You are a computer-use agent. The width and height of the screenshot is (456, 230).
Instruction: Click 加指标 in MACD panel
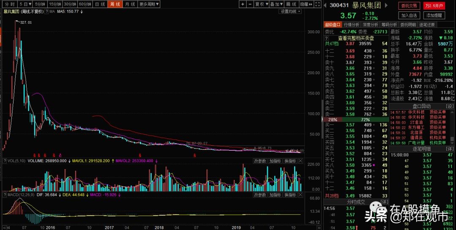click(275, 195)
